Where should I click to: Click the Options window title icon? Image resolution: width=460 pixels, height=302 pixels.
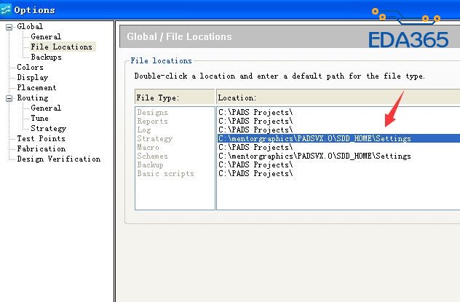[x=7, y=10]
